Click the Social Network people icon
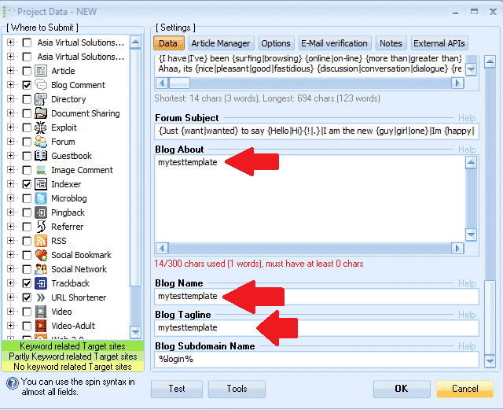Screen dimensions: 503x410 pos(42,269)
